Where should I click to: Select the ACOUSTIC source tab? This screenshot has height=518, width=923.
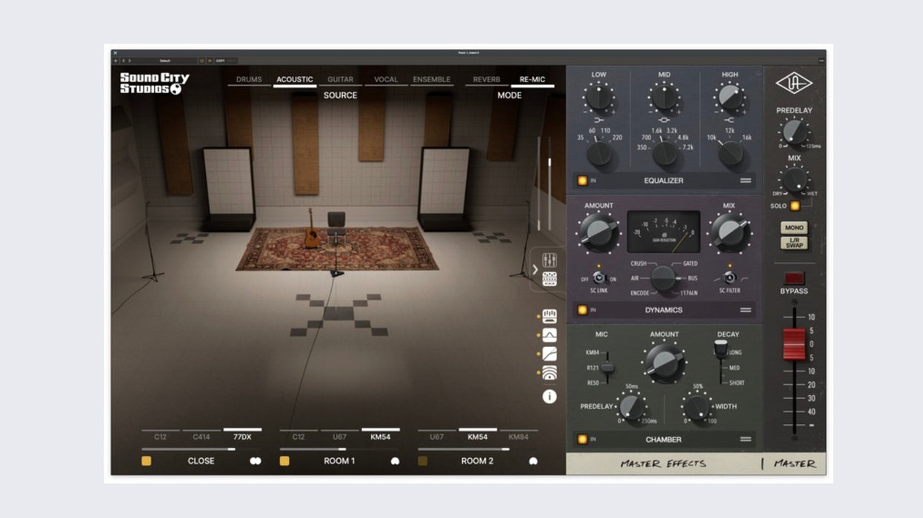click(x=295, y=79)
